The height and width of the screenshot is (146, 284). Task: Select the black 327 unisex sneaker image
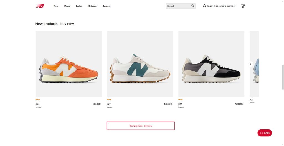211,64
